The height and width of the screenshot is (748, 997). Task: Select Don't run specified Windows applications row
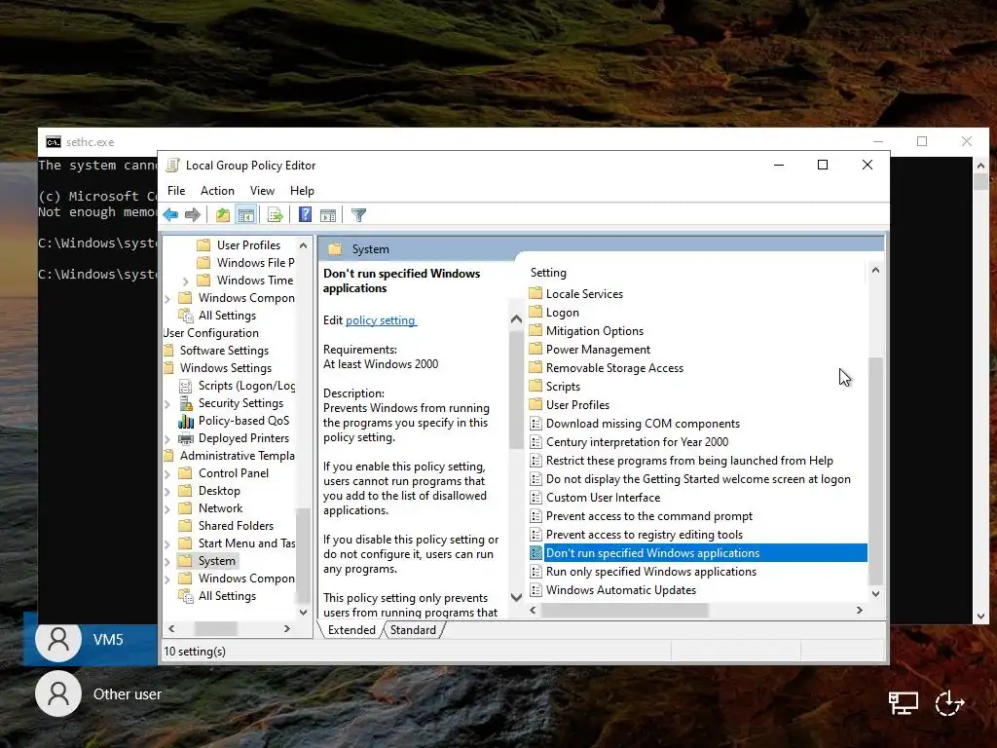point(697,553)
